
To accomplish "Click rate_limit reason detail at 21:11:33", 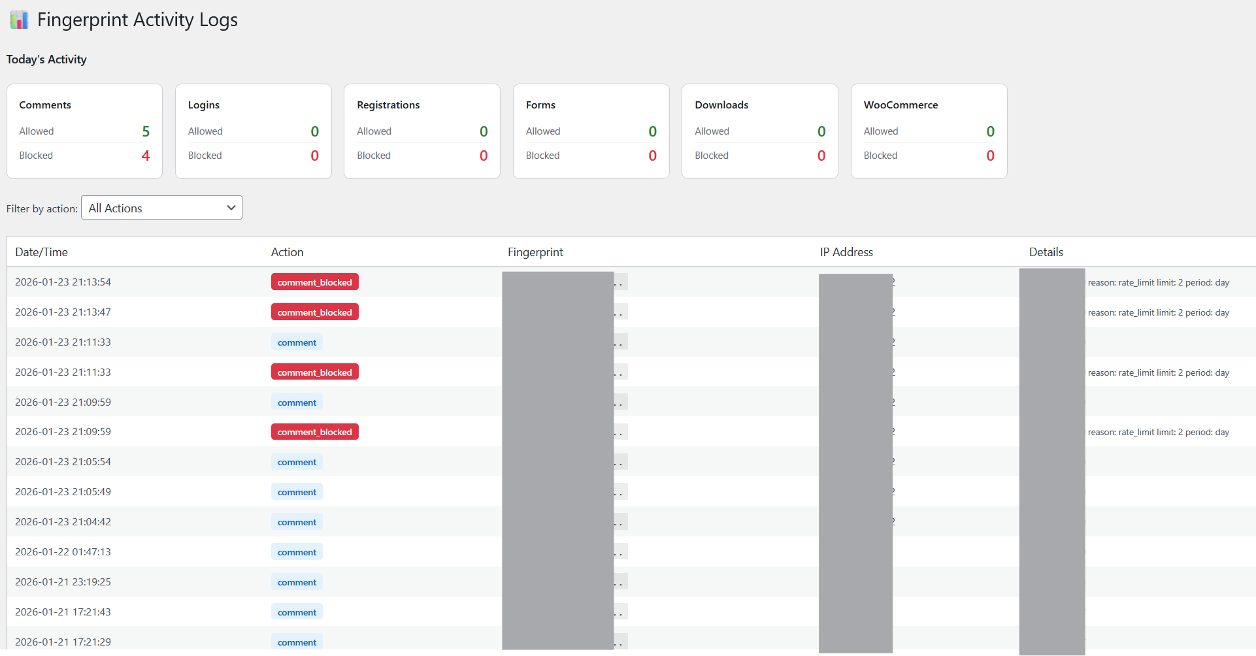I will click(1159, 373).
